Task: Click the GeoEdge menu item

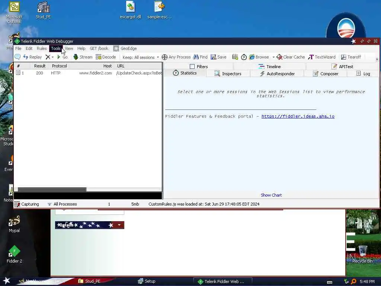Action: (x=125, y=48)
